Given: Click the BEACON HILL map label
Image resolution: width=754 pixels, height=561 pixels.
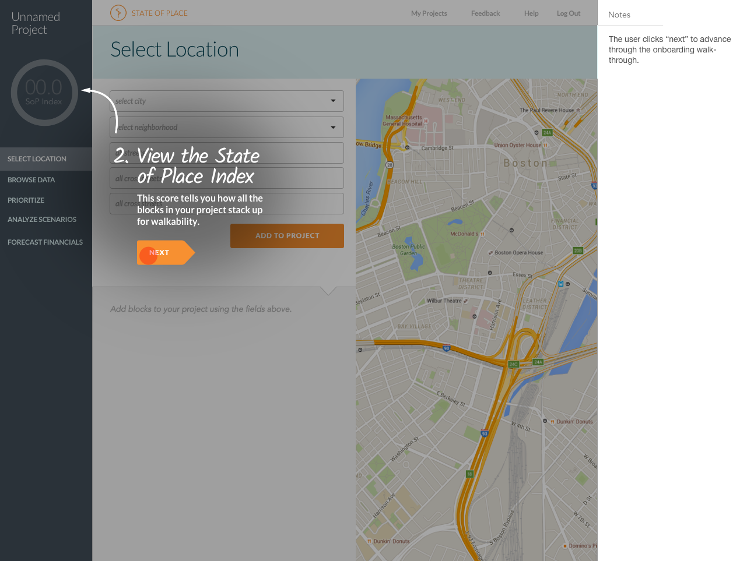Looking at the screenshot, I should [404, 182].
